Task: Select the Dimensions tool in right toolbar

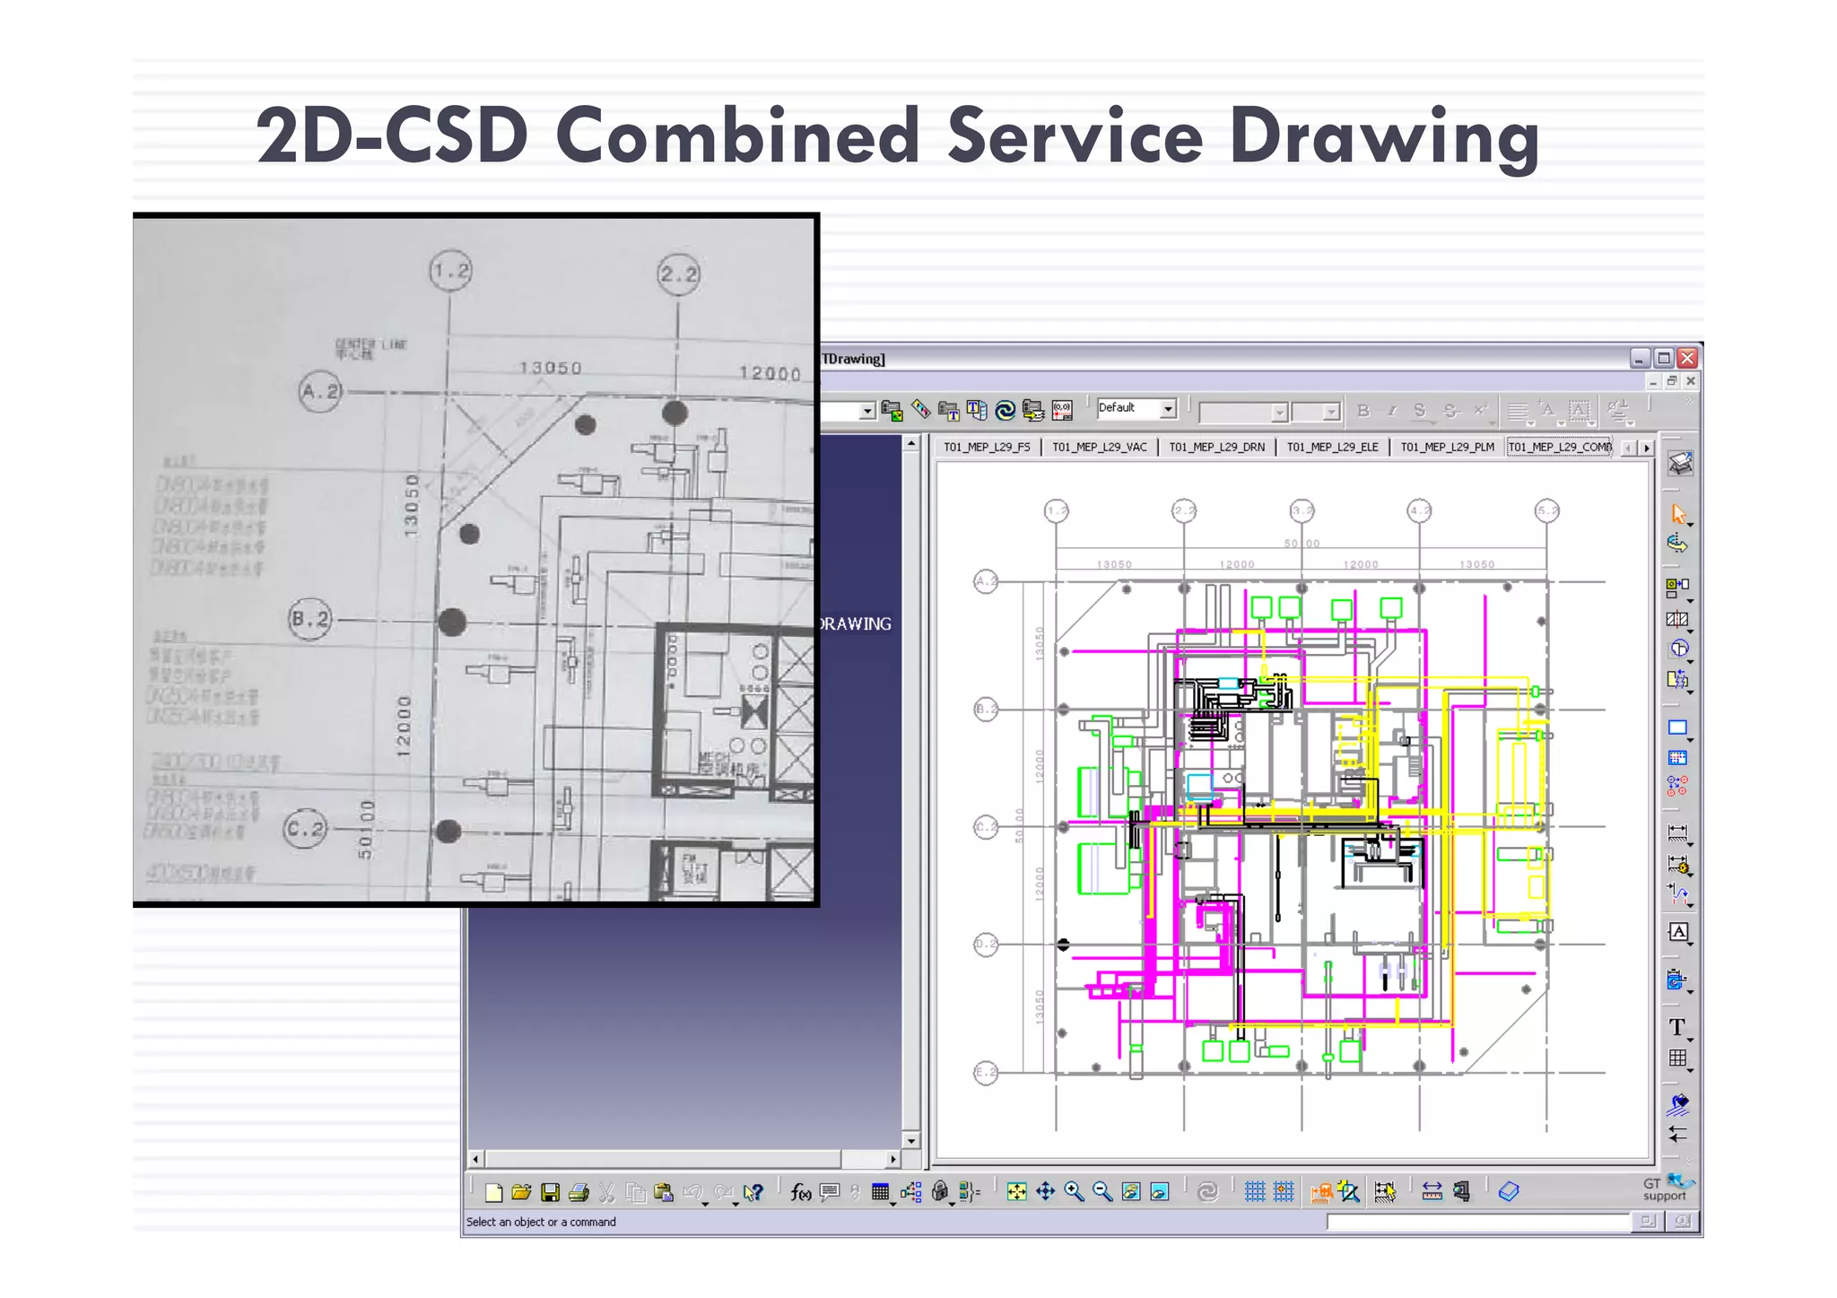Action: (x=1677, y=833)
